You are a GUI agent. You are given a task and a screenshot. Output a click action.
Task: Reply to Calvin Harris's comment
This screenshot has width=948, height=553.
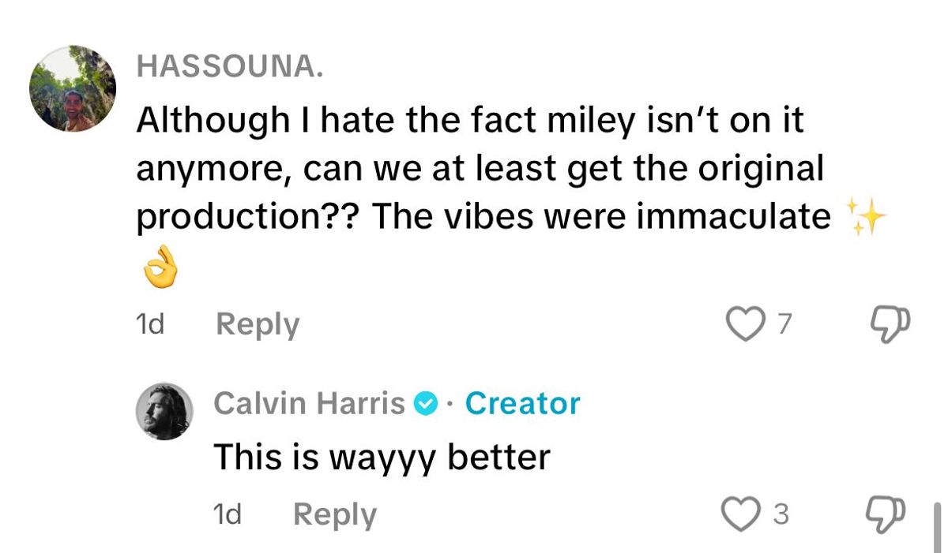[x=335, y=513]
